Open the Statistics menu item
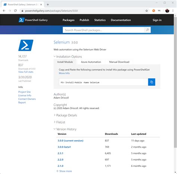This screenshot has width=177, height=174. (100, 20)
